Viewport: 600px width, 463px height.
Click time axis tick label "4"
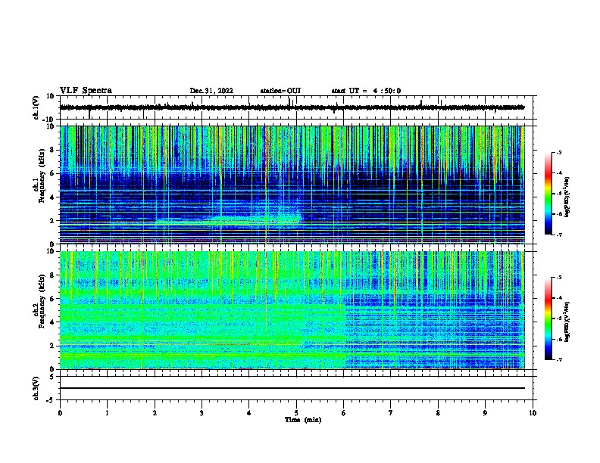pos(249,413)
